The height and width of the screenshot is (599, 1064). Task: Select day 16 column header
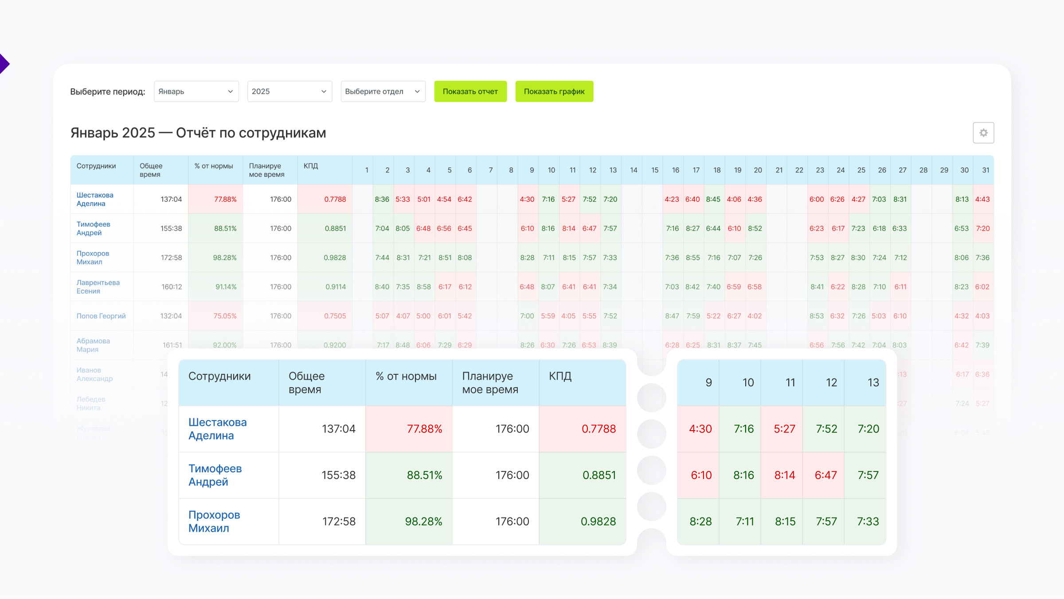click(675, 170)
